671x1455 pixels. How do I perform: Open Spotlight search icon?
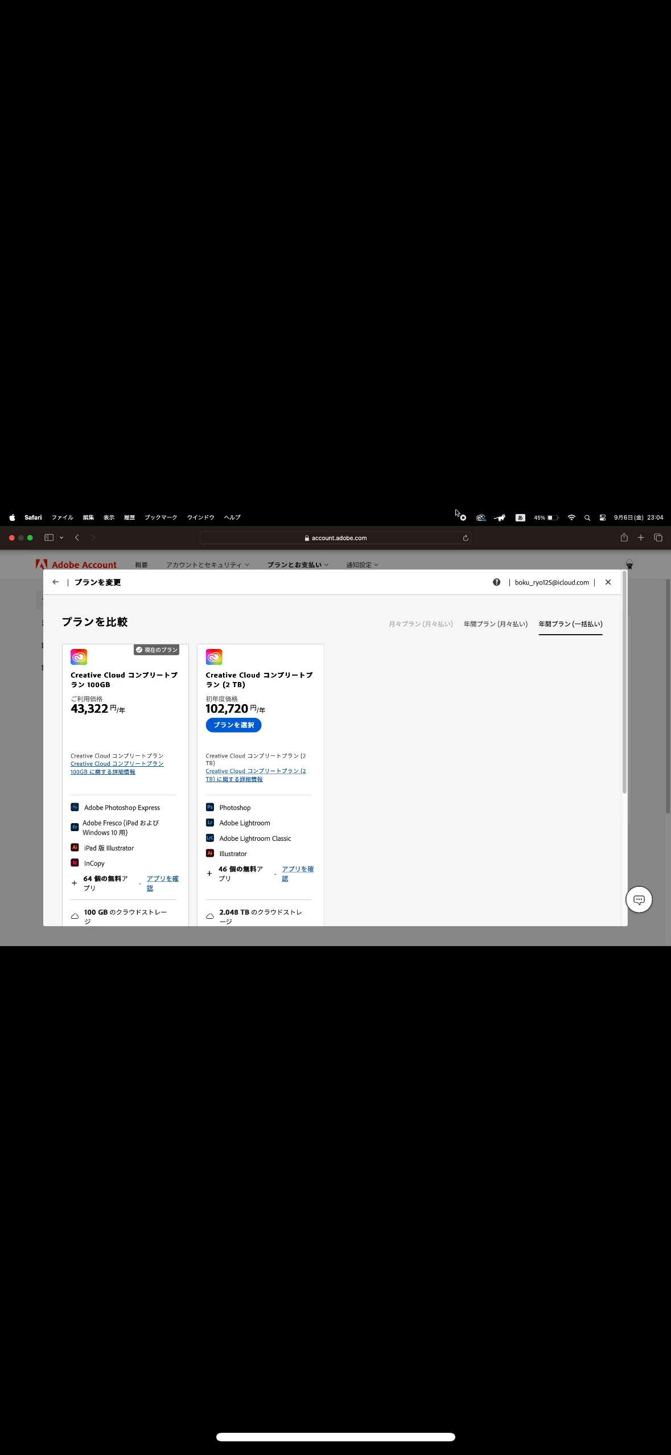[587, 517]
